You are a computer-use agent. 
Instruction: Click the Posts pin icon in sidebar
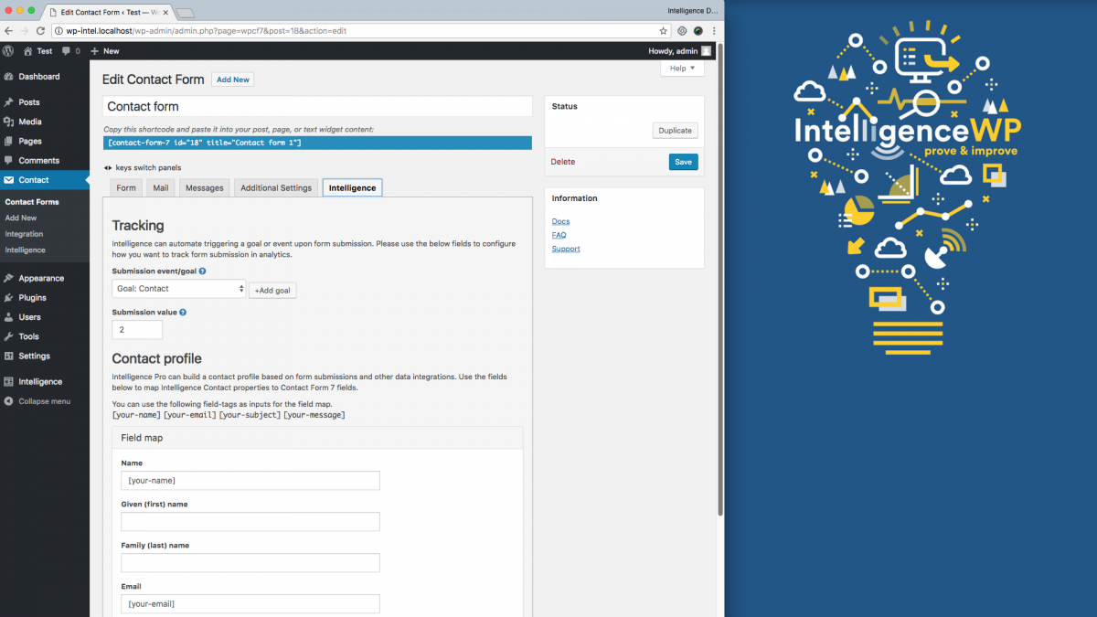click(x=8, y=102)
